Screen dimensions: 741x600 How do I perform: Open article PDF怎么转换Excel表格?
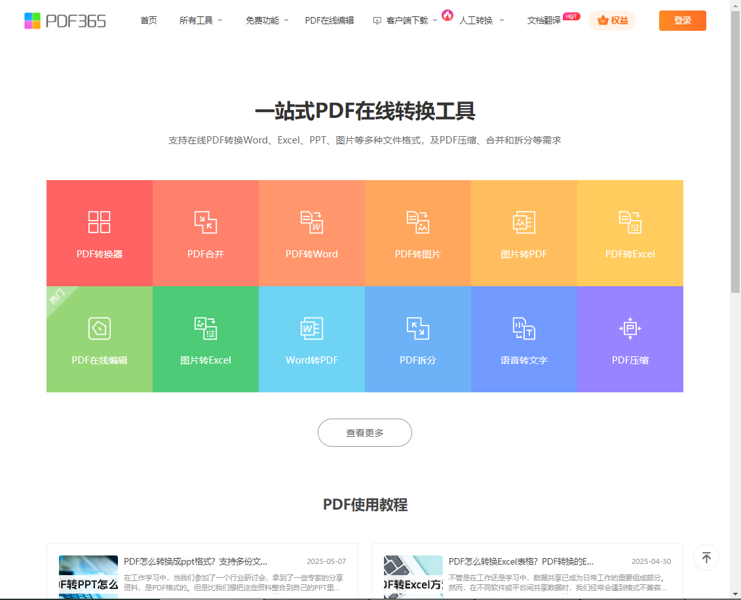521,561
